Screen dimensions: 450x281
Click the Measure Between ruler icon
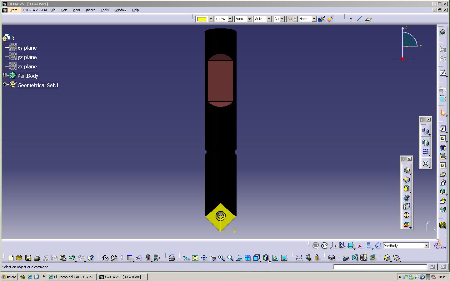tap(299, 258)
